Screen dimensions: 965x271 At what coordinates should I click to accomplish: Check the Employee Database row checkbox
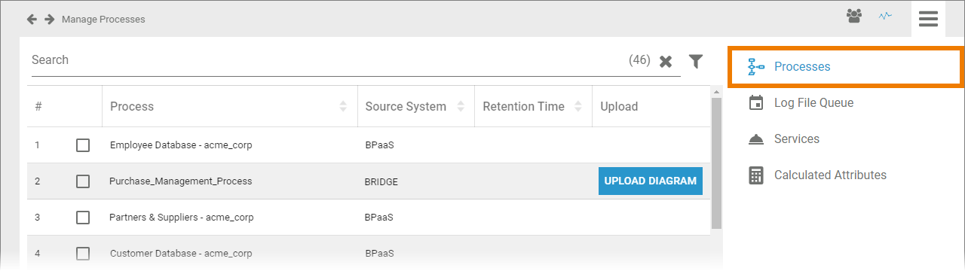[x=83, y=145]
